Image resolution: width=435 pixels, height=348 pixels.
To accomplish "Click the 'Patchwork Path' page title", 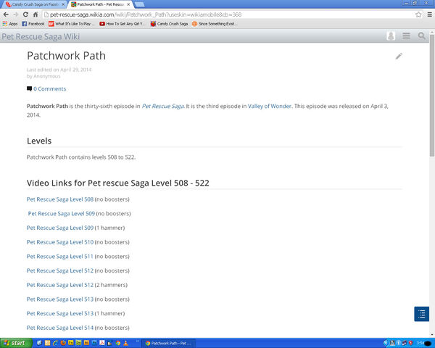I will (66, 56).
